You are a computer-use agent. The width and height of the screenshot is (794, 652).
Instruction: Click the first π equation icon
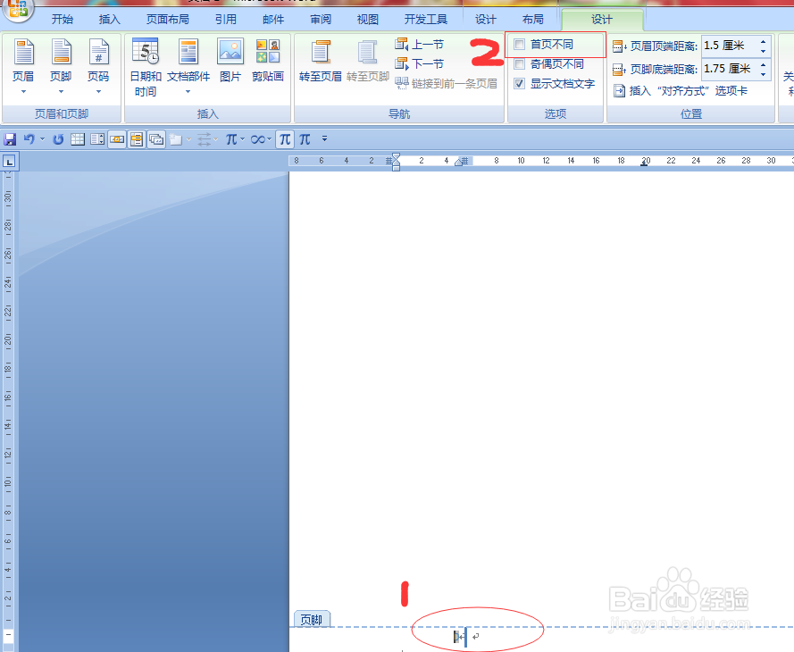[x=231, y=139]
